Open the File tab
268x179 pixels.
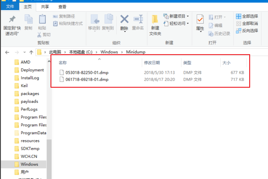(x=10, y=7)
